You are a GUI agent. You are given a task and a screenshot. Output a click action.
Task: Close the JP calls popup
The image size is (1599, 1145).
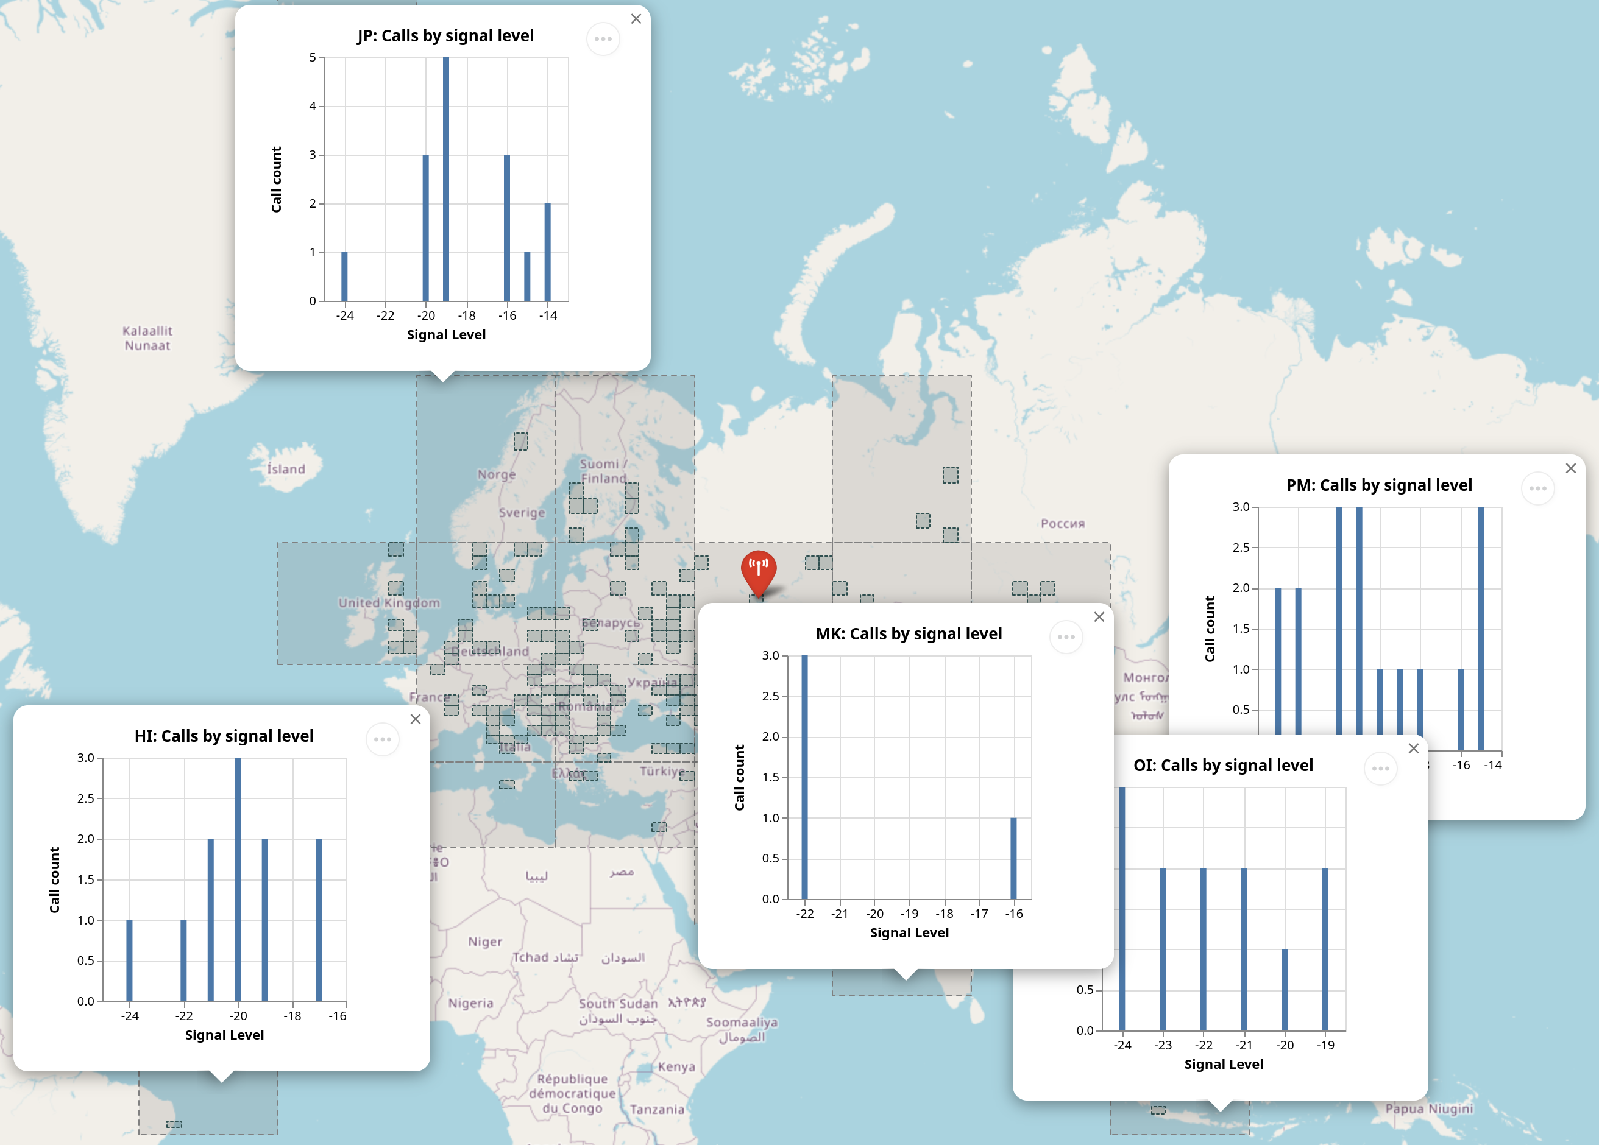click(x=636, y=19)
